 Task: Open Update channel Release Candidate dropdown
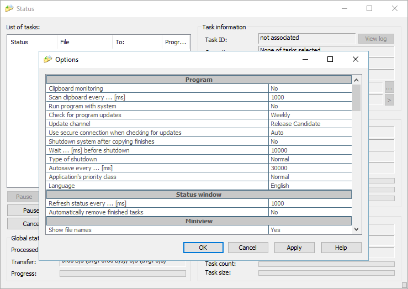tap(310, 124)
